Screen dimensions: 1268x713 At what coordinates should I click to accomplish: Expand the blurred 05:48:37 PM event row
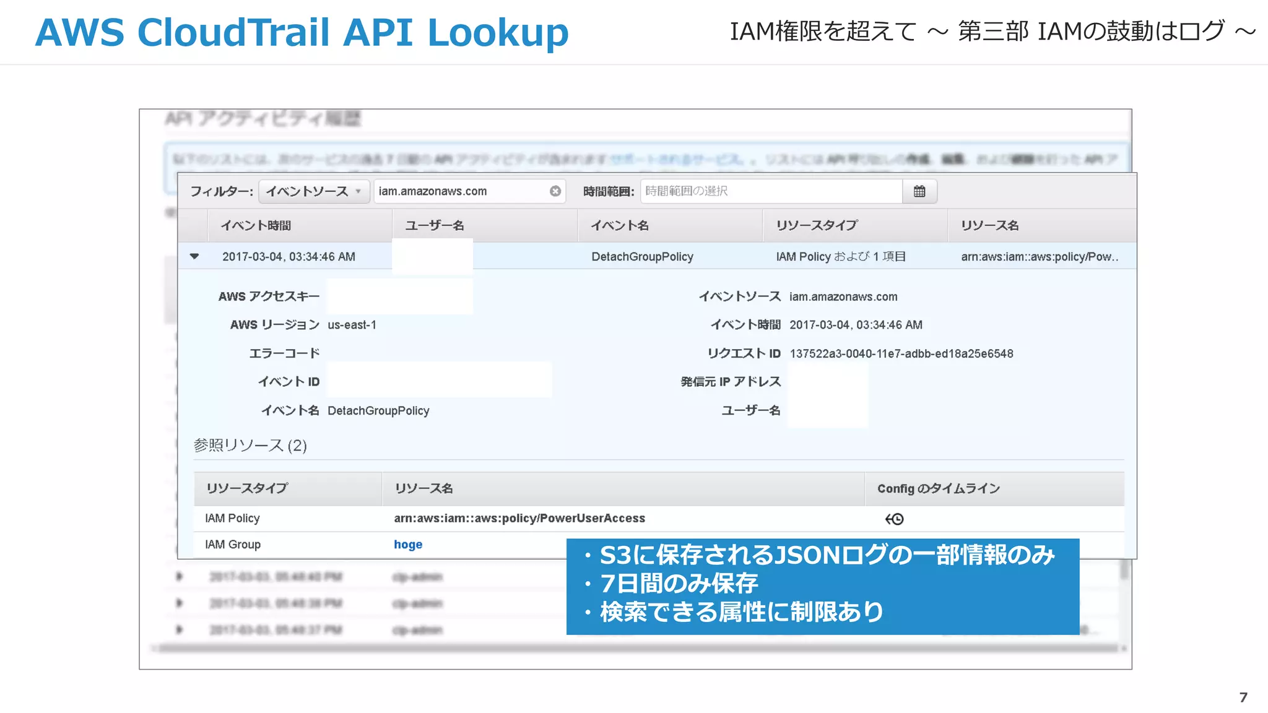180,629
